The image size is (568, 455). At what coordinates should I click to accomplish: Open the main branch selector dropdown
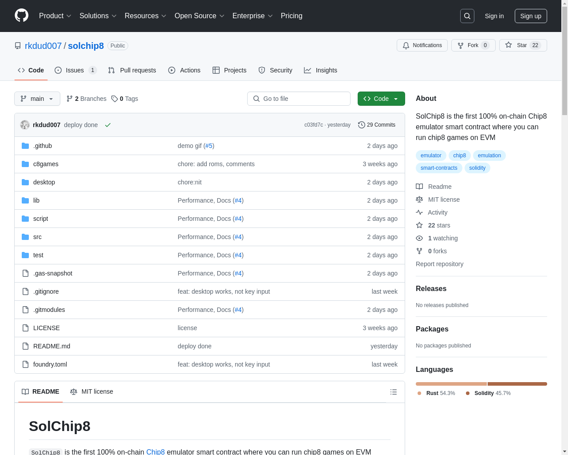click(37, 99)
